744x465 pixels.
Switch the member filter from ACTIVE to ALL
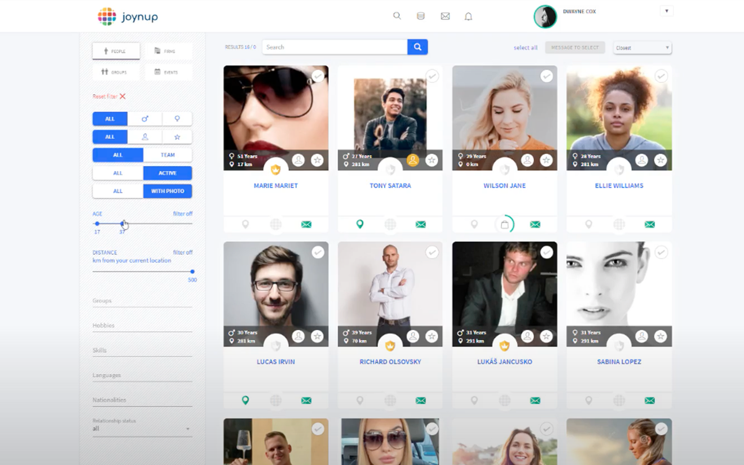pyautogui.click(x=117, y=173)
